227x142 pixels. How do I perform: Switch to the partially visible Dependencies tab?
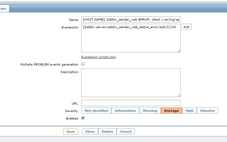[4, 8]
